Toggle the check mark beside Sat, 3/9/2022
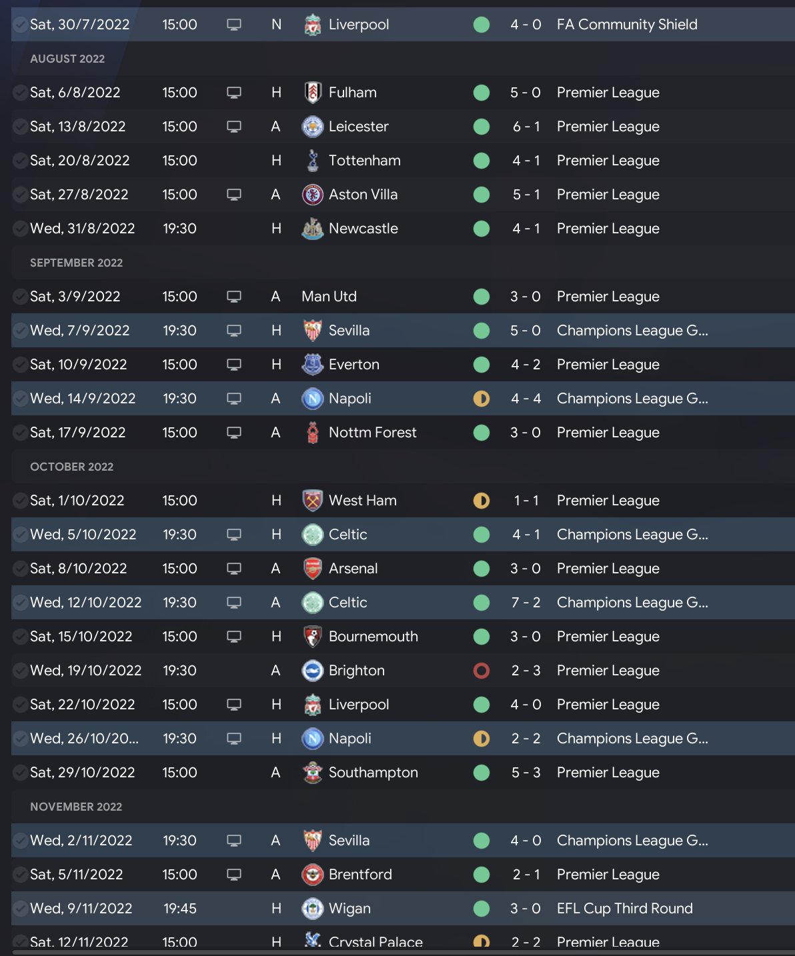The width and height of the screenshot is (795, 956). 20,297
